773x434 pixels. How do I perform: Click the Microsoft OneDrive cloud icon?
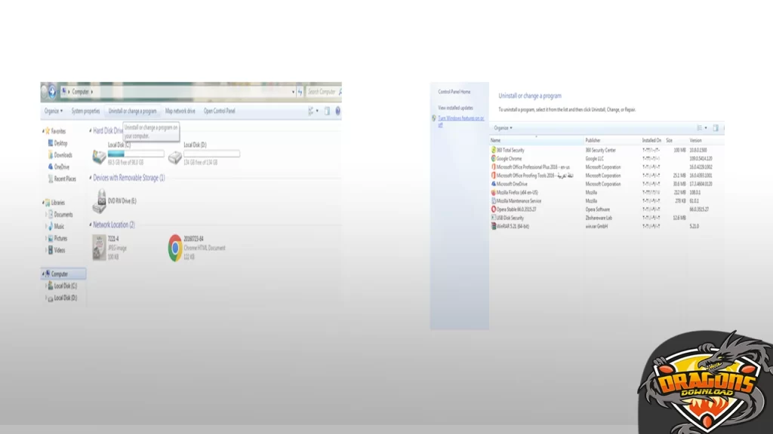click(x=494, y=184)
